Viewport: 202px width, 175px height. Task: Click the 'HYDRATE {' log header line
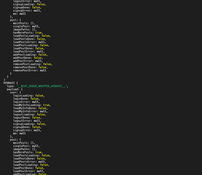[11, 83]
